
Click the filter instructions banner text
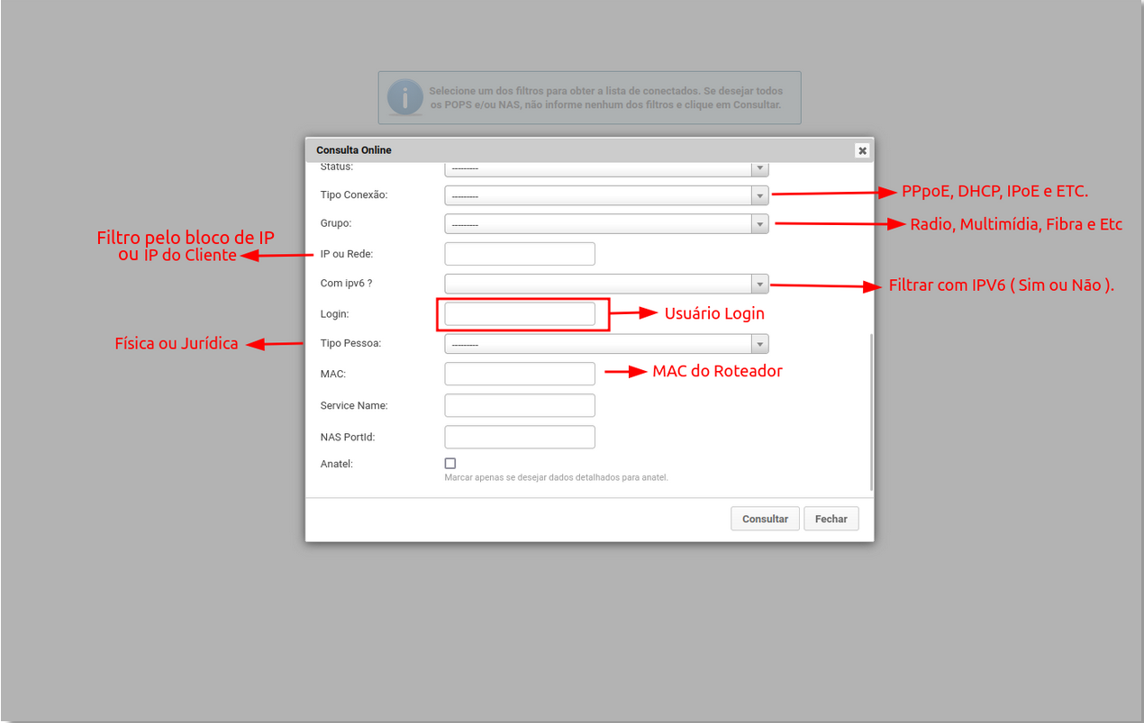(x=605, y=98)
